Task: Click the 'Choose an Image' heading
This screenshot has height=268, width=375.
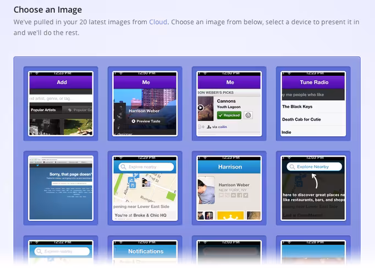Action: click(x=48, y=10)
